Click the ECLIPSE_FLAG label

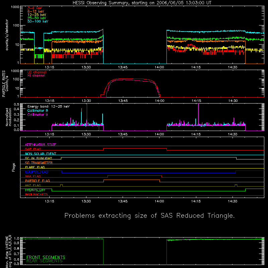pos(37,172)
